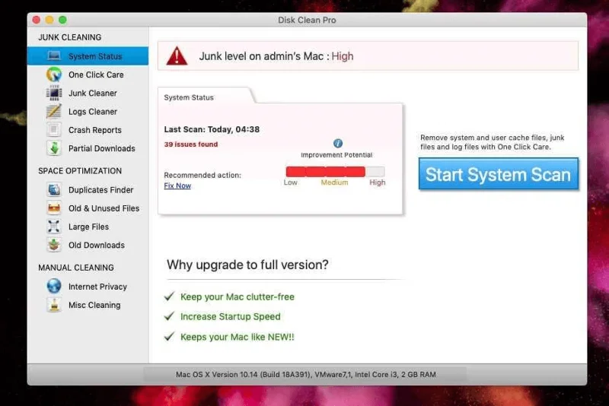Viewport: 609px width, 406px height.
Task: Select Large Files label
Action: 88,227
